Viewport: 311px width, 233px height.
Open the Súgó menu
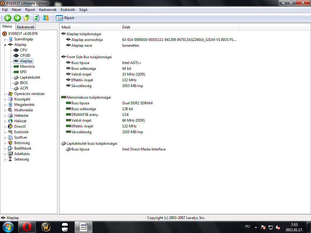coord(83,10)
